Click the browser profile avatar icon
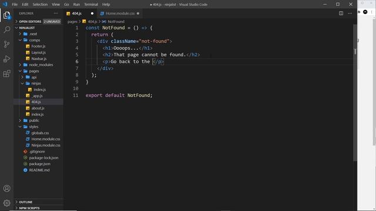The width and height of the screenshot is (376, 211). coord(365,12)
